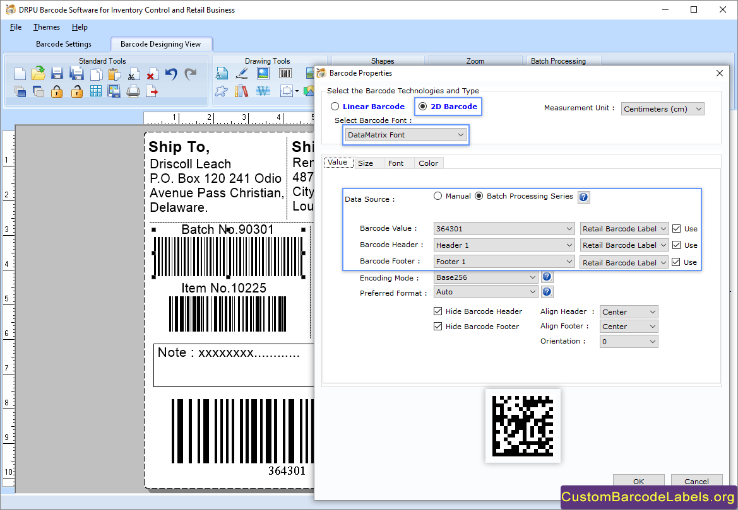Image resolution: width=738 pixels, height=510 pixels.
Task: Choose Manual data source
Action: pyautogui.click(x=437, y=196)
